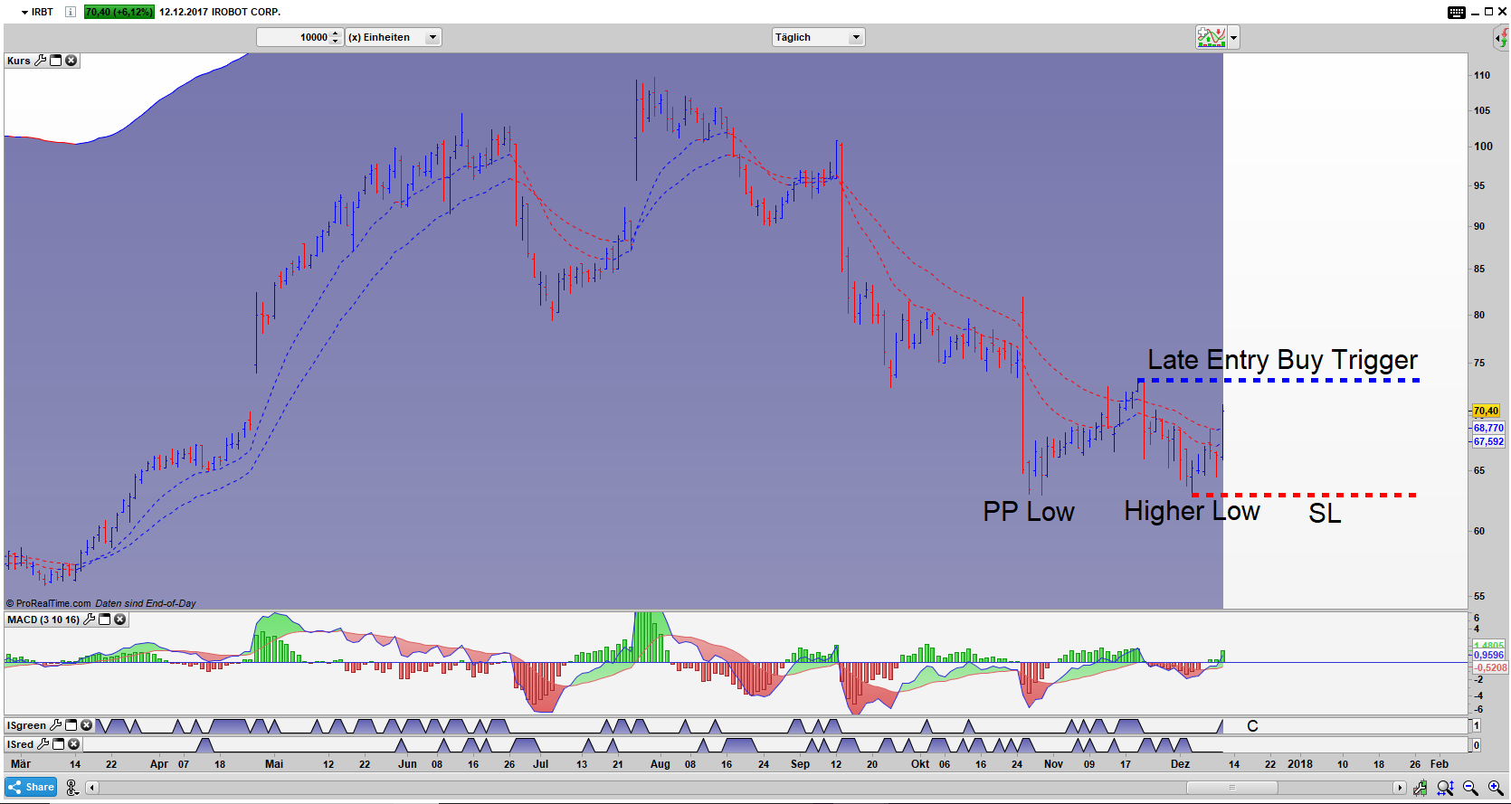Click the Late Entry Buy Trigger label
Screen dimensions: 1511x804
point(1282,360)
